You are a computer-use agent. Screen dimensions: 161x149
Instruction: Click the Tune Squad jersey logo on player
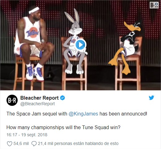tap(33, 33)
